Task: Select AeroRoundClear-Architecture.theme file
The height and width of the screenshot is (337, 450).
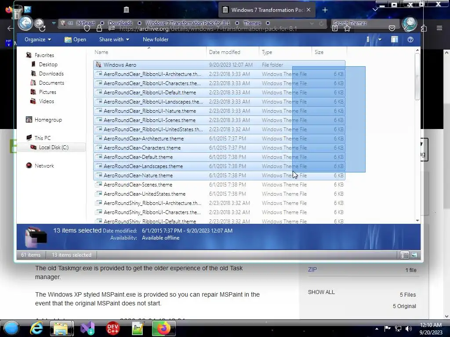Action: click(x=219, y=138)
